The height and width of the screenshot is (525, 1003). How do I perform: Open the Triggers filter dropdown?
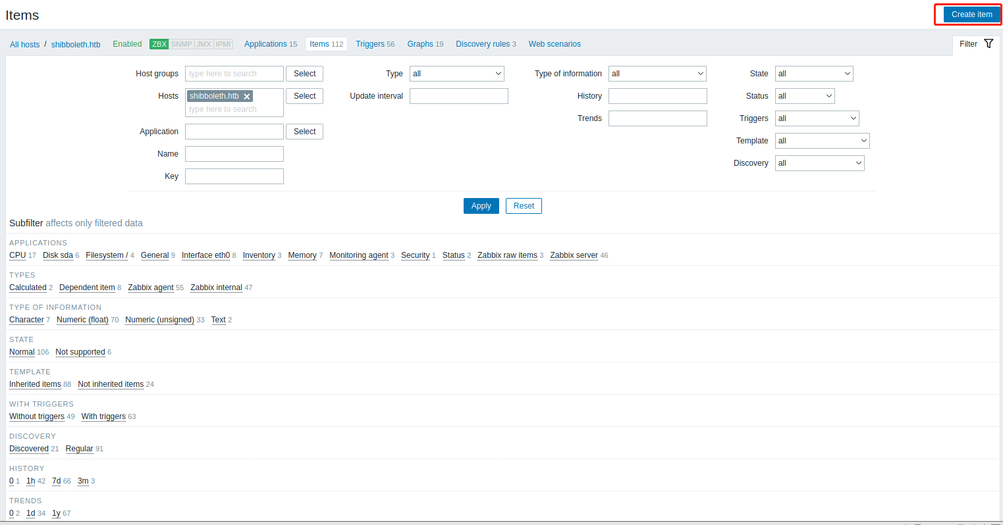(x=817, y=118)
